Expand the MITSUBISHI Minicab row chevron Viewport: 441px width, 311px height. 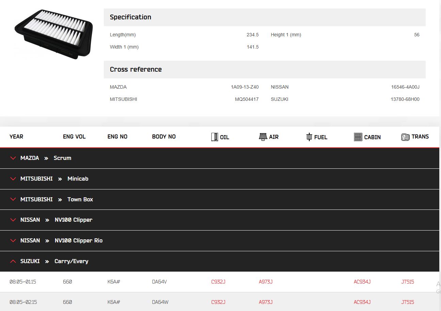click(x=13, y=179)
